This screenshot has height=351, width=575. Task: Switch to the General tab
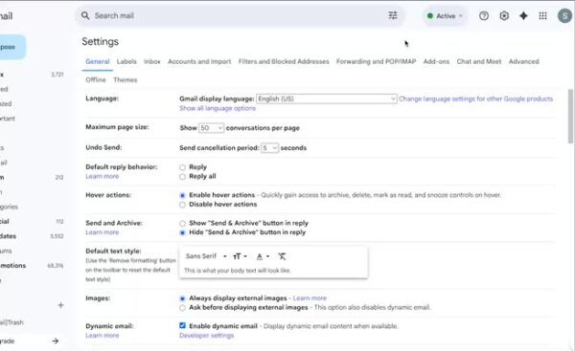98,61
